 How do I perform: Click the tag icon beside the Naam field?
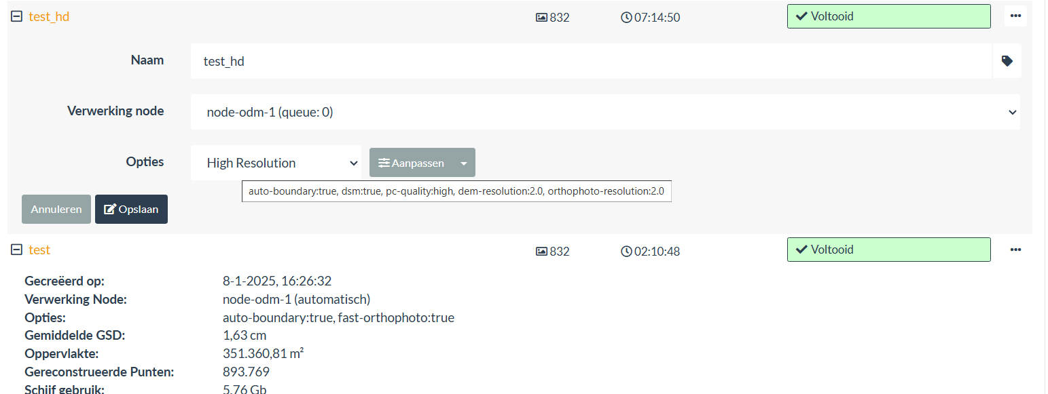tap(1007, 60)
